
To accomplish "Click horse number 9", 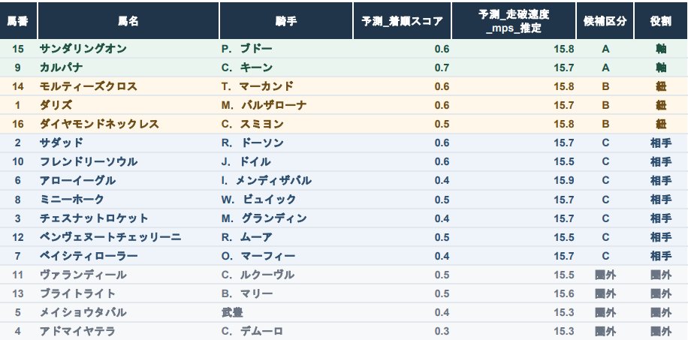I will pos(18,68).
